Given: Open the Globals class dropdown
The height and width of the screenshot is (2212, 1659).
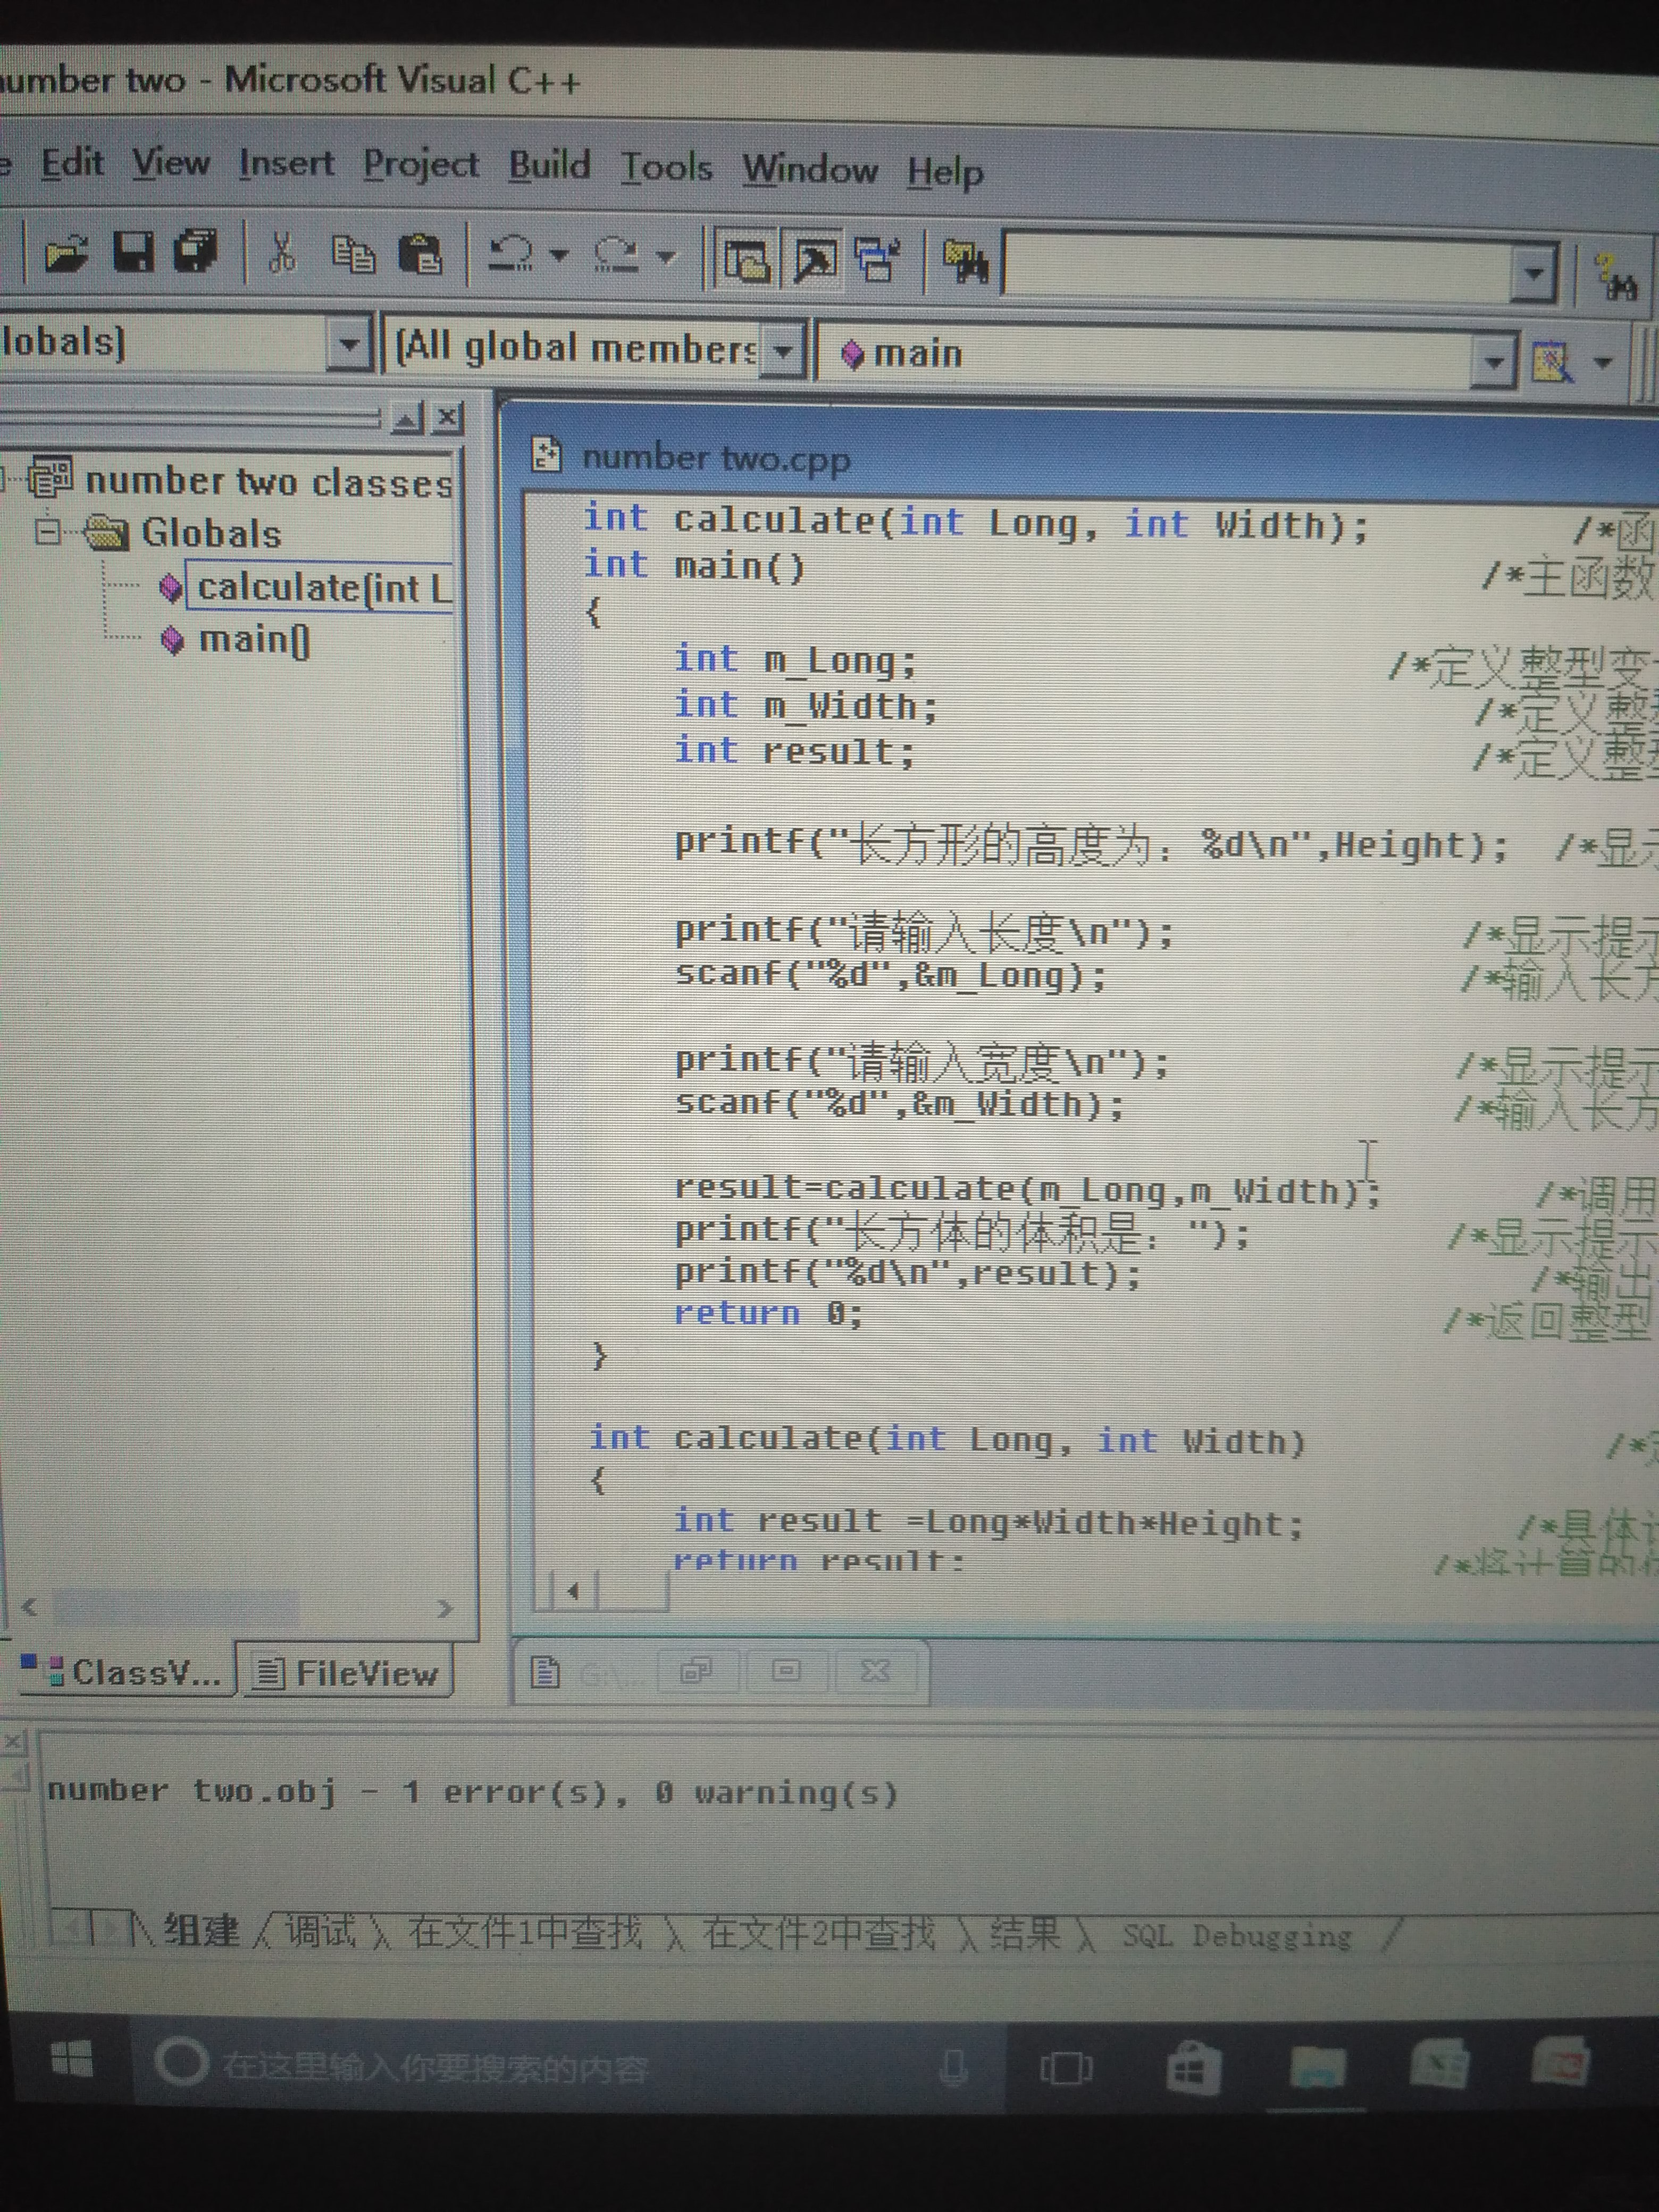Looking at the screenshot, I should click(x=348, y=345).
